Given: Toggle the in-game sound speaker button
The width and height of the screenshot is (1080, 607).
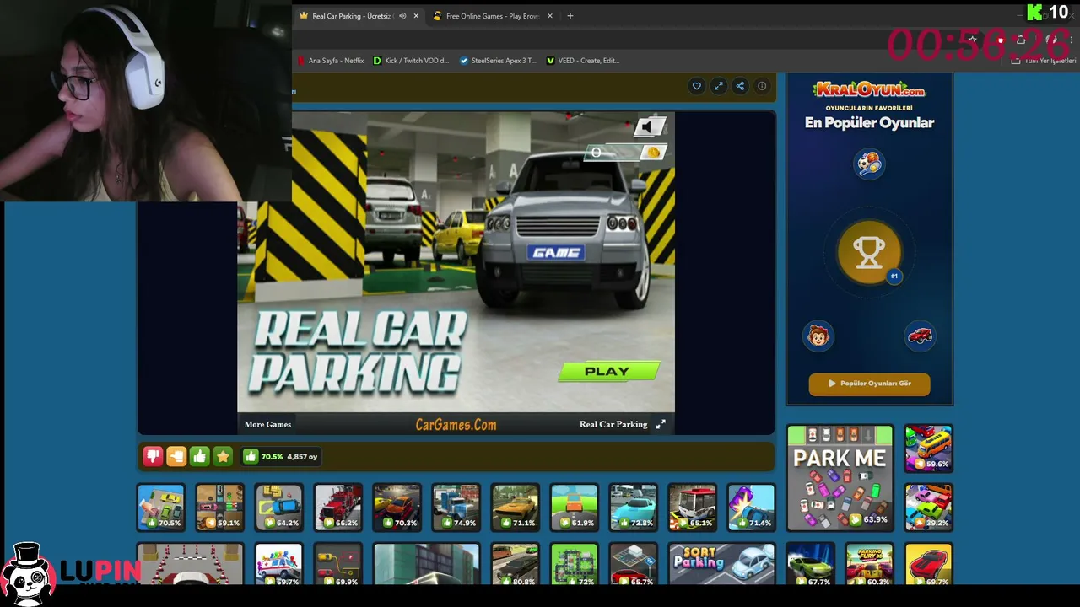Looking at the screenshot, I should point(651,126).
